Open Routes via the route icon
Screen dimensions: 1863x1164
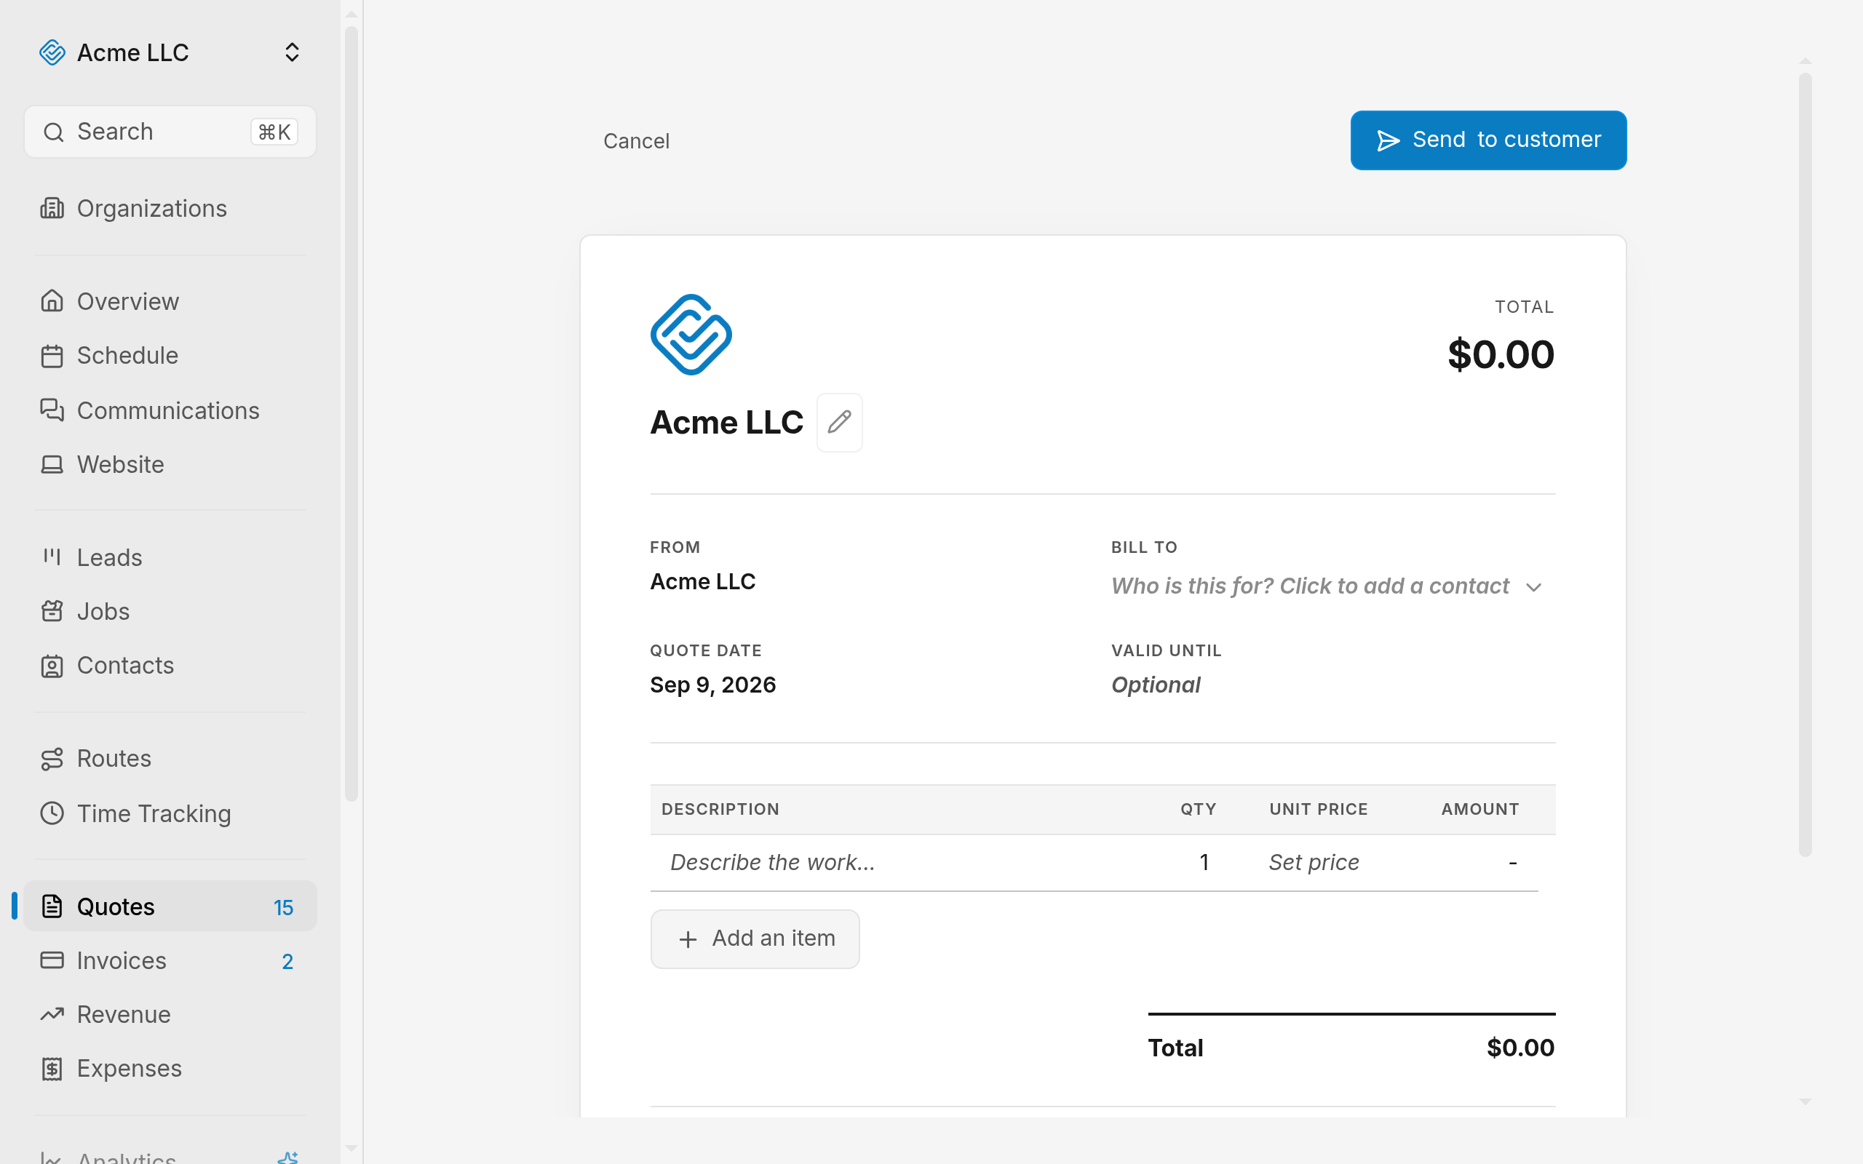[52, 758]
